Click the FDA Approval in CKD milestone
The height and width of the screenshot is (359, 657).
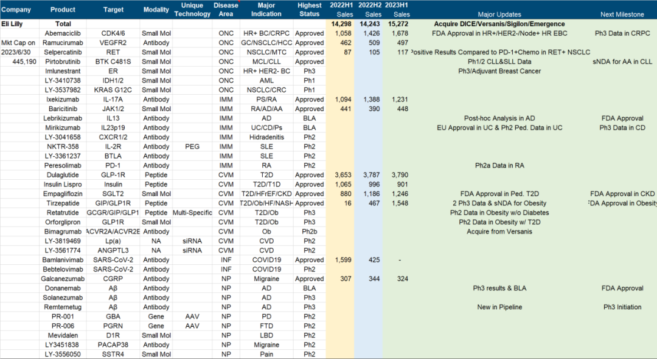click(x=622, y=194)
